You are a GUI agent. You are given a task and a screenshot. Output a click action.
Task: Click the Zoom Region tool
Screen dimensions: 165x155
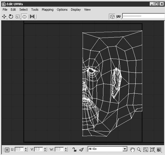pyautogui.click(x=145, y=150)
